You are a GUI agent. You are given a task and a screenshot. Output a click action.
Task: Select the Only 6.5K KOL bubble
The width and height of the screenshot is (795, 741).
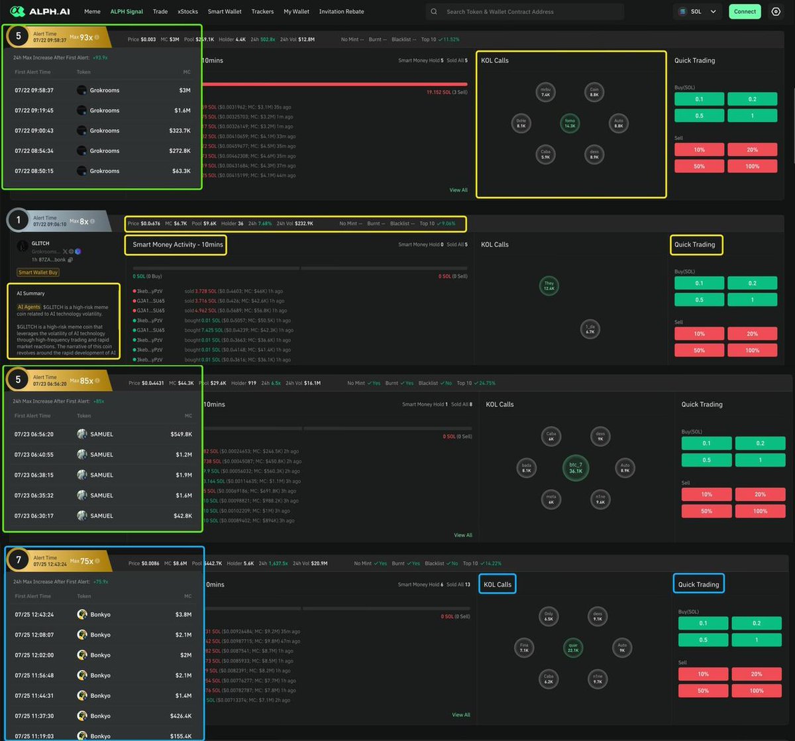[549, 616]
